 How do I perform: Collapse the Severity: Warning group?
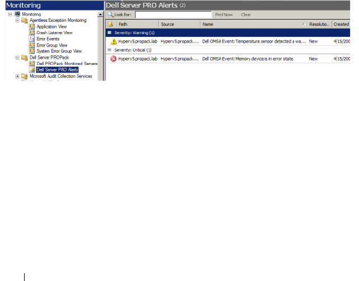[x=109, y=32]
